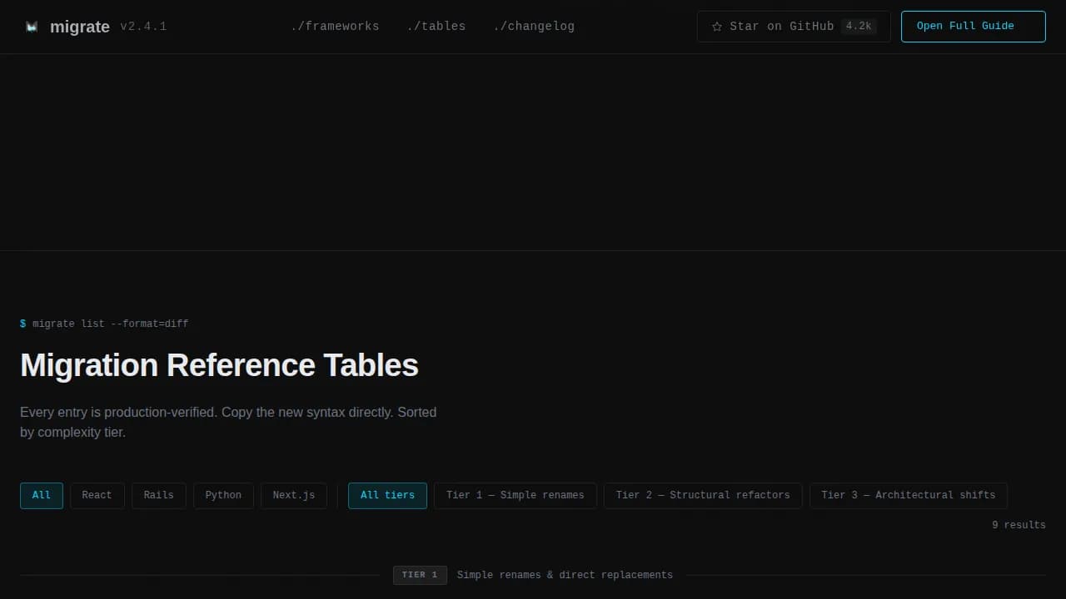The width and height of the screenshot is (1066, 599).
Task: Click the 4.2k star count badge
Action: [x=858, y=27]
